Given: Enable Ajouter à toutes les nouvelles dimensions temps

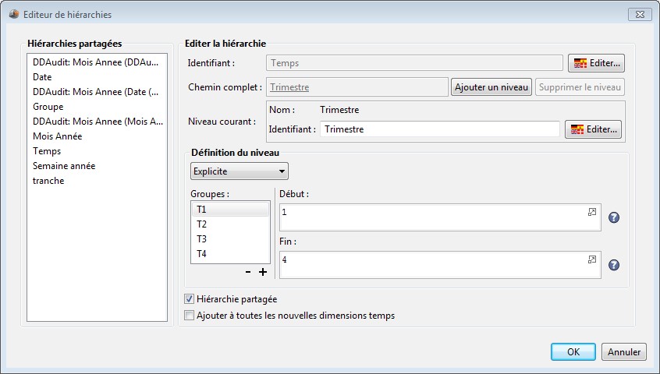Looking at the screenshot, I should pyautogui.click(x=189, y=316).
